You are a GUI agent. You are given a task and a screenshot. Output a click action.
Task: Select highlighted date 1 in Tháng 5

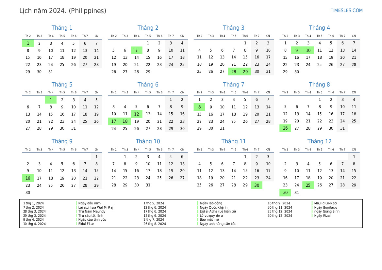pyautogui.click(x=51, y=100)
